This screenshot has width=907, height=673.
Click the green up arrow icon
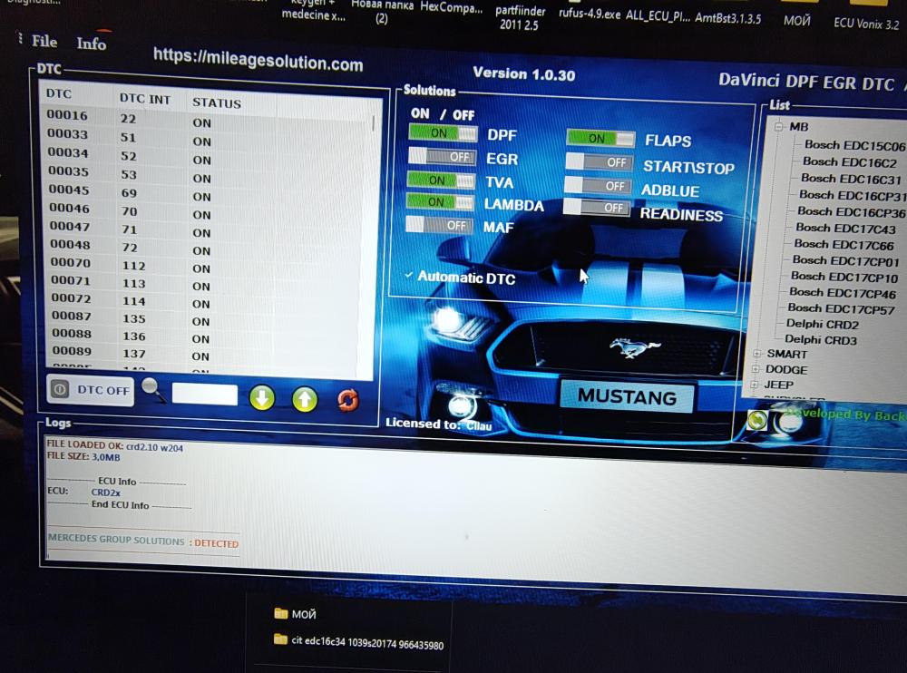[x=305, y=399]
